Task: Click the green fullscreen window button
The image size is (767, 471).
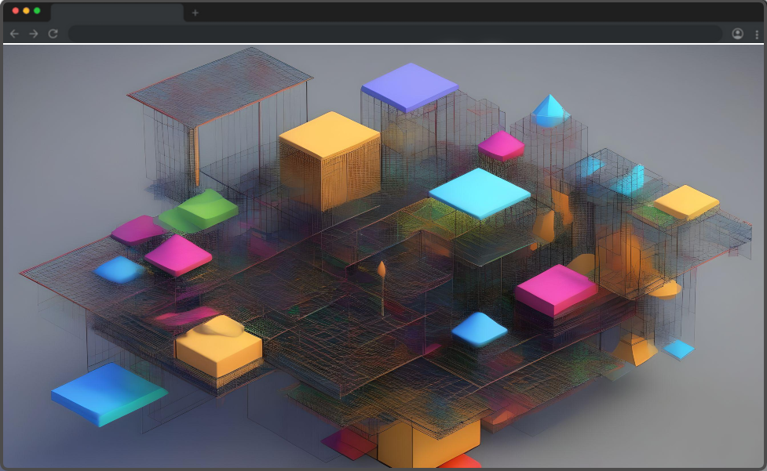Action: click(x=37, y=11)
